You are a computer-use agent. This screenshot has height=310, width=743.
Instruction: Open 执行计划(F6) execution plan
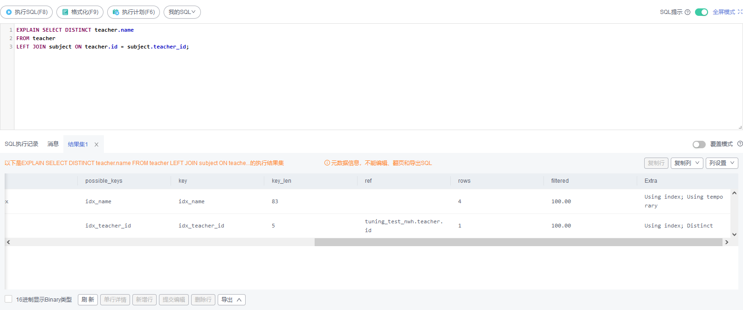coord(133,12)
